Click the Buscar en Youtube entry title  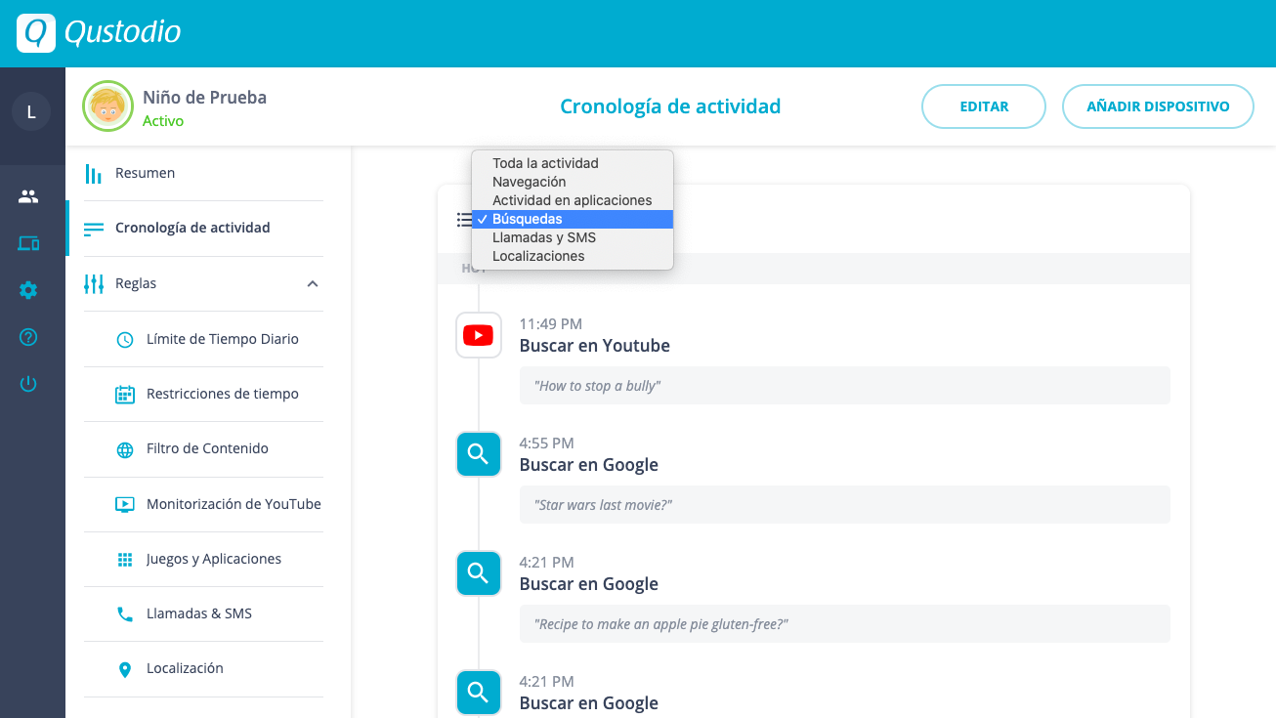(x=594, y=346)
